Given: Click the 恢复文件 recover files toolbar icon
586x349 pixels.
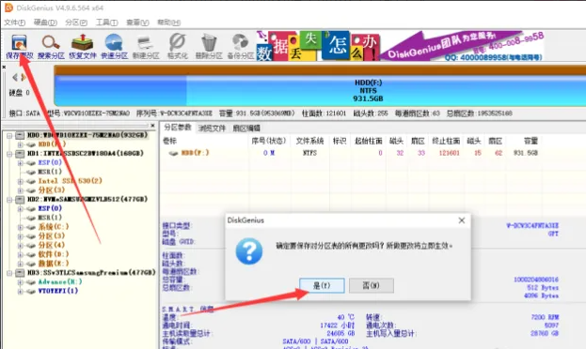Looking at the screenshot, I should tap(83, 47).
